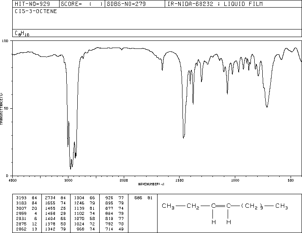Click the peak table entry 1655 74

(55, 203)
